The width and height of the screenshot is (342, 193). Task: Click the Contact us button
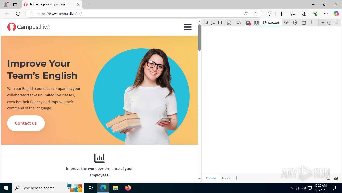[x=26, y=123]
